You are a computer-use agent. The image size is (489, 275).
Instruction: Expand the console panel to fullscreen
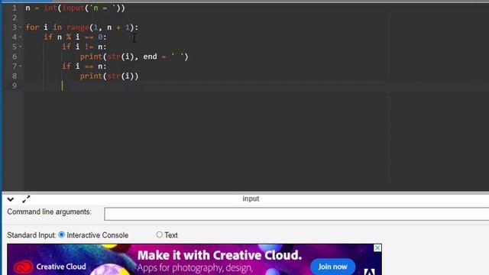click(26, 199)
